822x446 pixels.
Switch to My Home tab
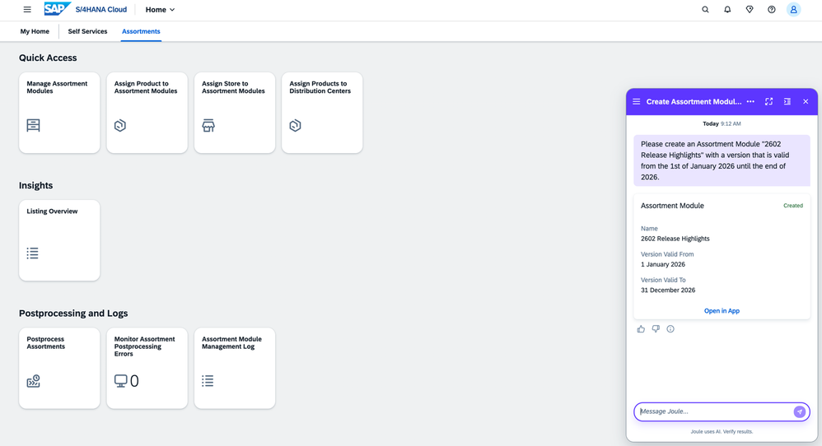click(x=35, y=31)
